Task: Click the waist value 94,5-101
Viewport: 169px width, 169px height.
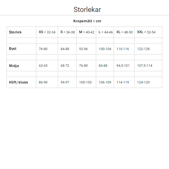Action: coord(123,66)
